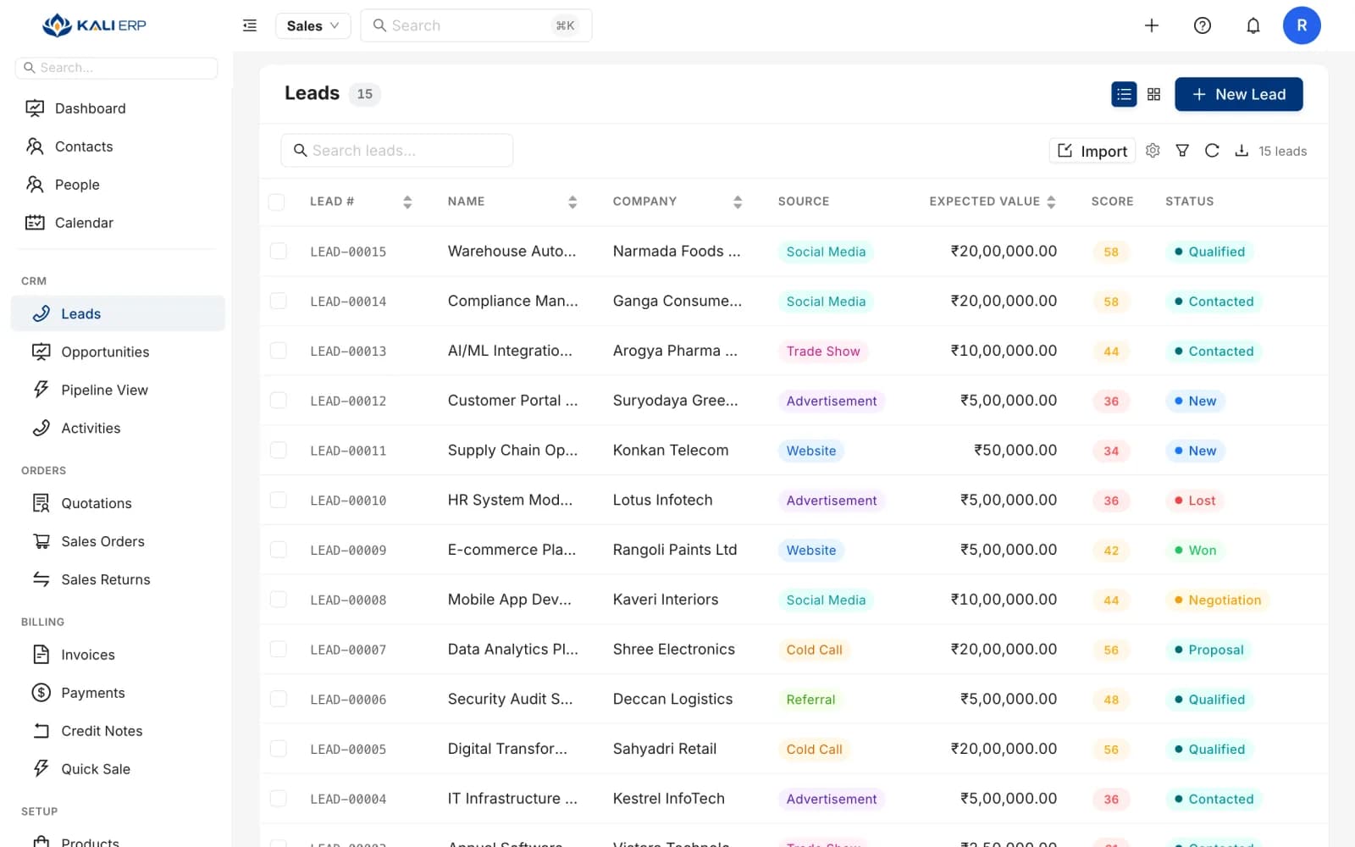Click the plus quick-create icon in header
1355x847 pixels.
coord(1152,25)
